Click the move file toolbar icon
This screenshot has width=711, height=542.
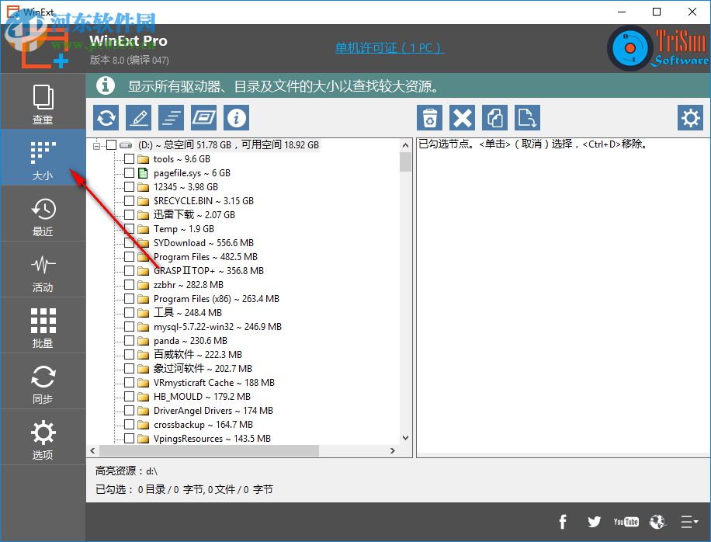tap(527, 117)
